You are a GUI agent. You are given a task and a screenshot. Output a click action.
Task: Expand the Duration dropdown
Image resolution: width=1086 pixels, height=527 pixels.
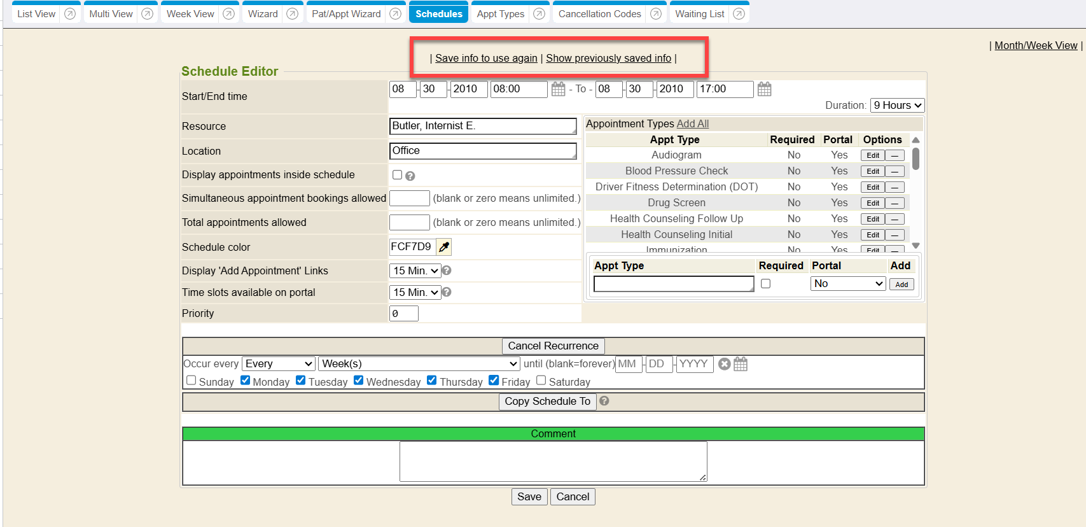pyautogui.click(x=897, y=106)
